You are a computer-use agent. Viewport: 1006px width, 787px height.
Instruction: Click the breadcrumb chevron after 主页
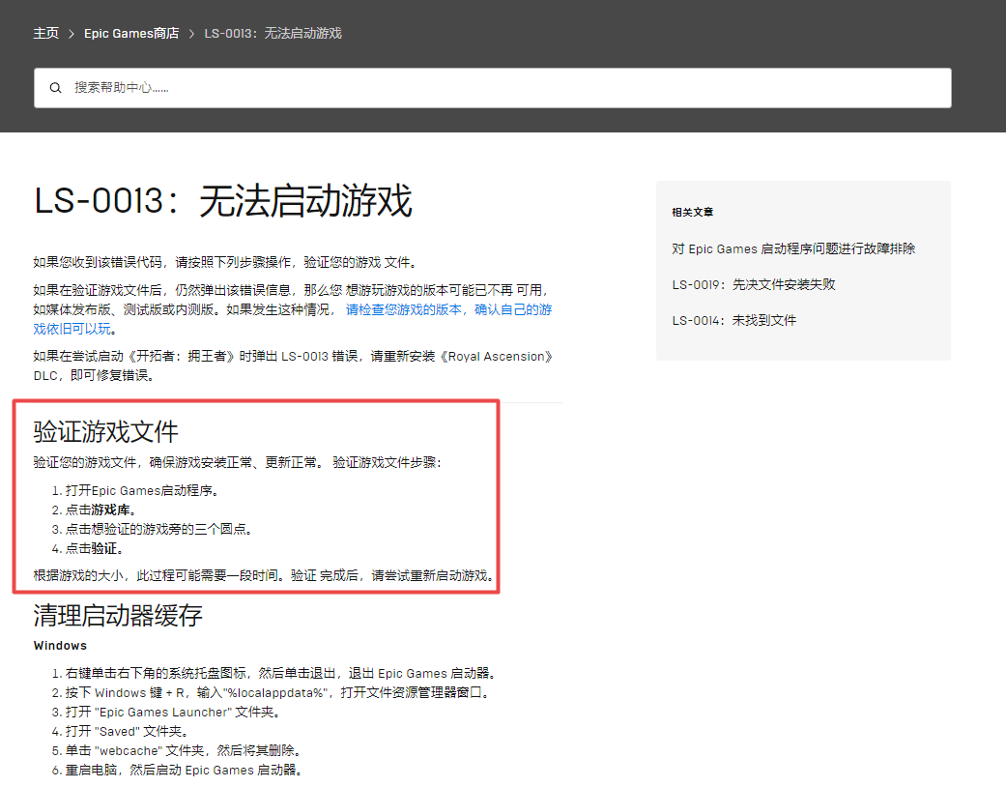(72, 34)
